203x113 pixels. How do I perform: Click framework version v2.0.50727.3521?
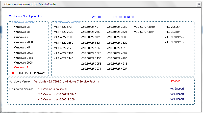[117, 32]
